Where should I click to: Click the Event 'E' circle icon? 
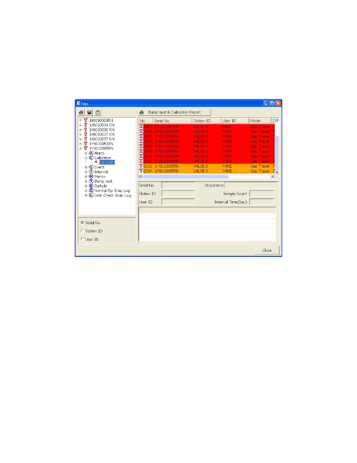[91, 167]
